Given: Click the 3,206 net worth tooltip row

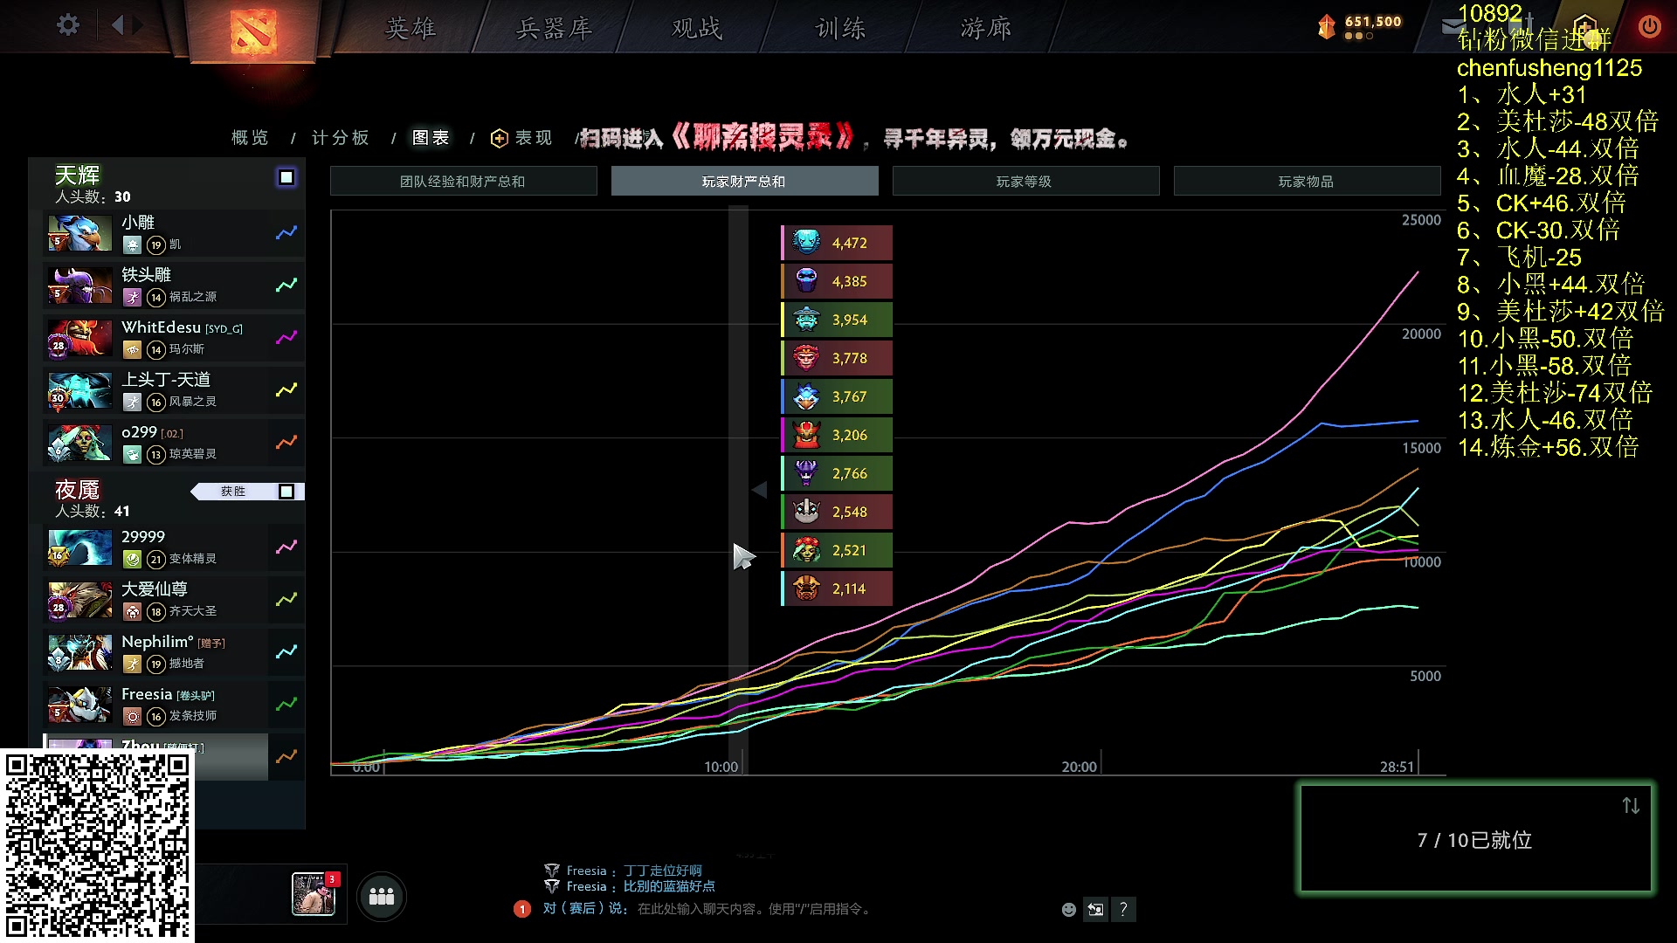Looking at the screenshot, I should 837,435.
